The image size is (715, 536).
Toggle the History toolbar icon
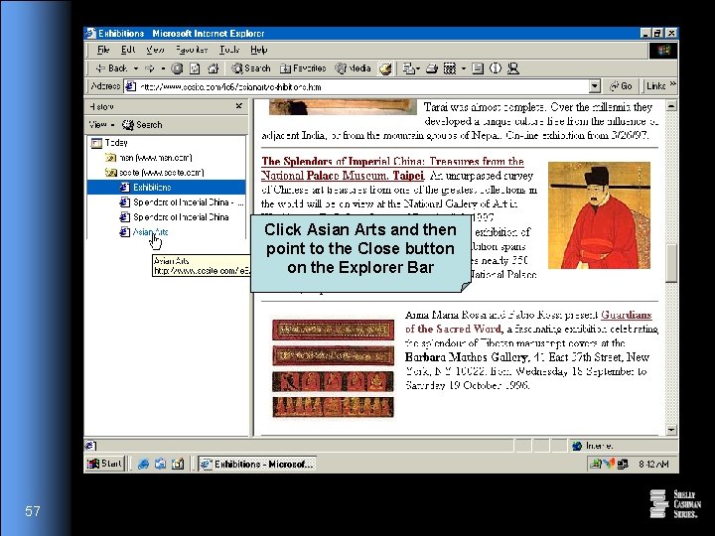(x=385, y=68)
